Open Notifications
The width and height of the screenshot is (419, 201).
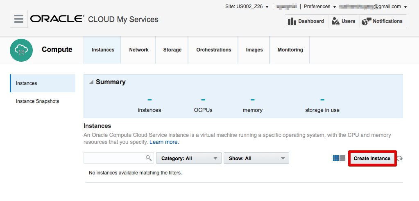(x=383, y=21)
